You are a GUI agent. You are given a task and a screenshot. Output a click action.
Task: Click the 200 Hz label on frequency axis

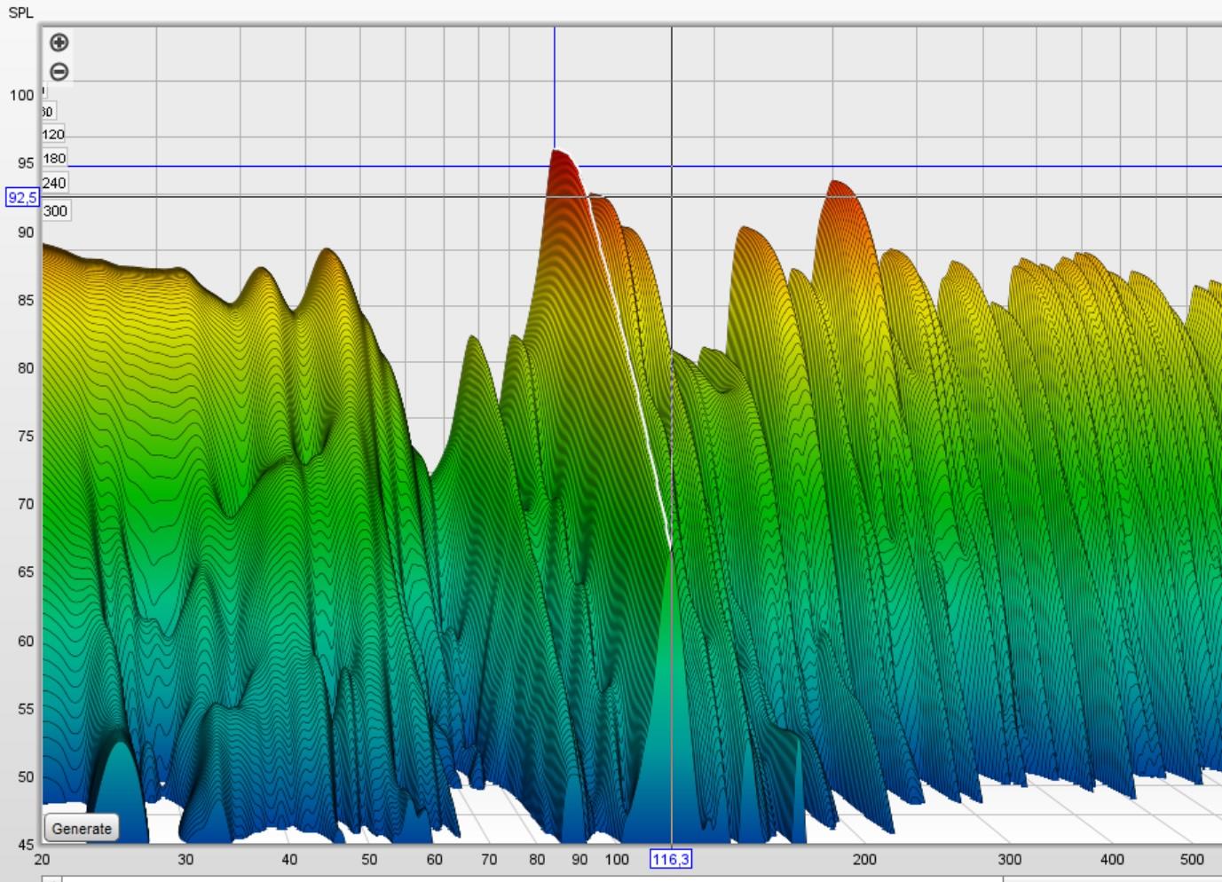point(863,859)
